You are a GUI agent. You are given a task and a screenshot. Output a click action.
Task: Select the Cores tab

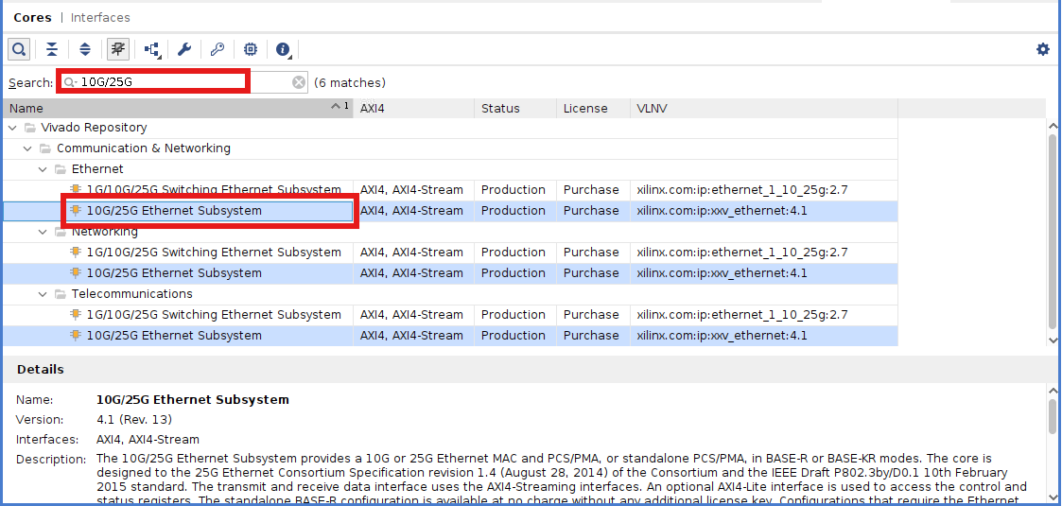[32, 17]
